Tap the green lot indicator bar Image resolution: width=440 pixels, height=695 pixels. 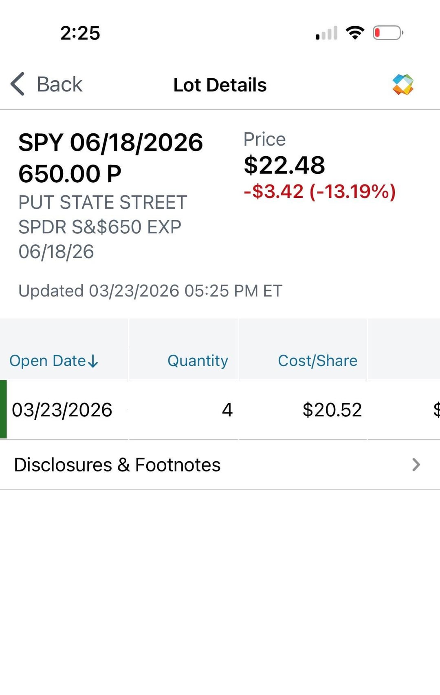pyautogui.click(x=3, y=409)
